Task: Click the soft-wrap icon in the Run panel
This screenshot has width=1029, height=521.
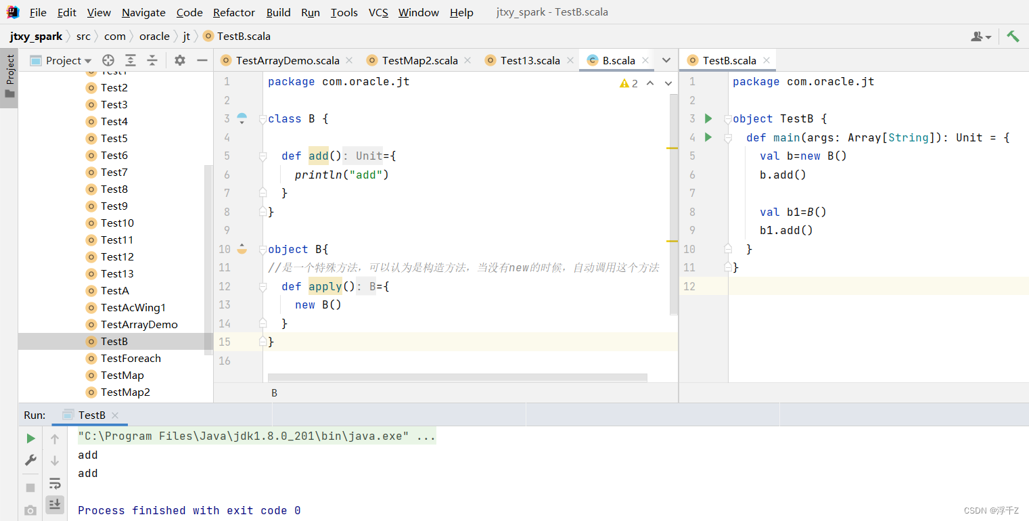Action: point(55,483)
